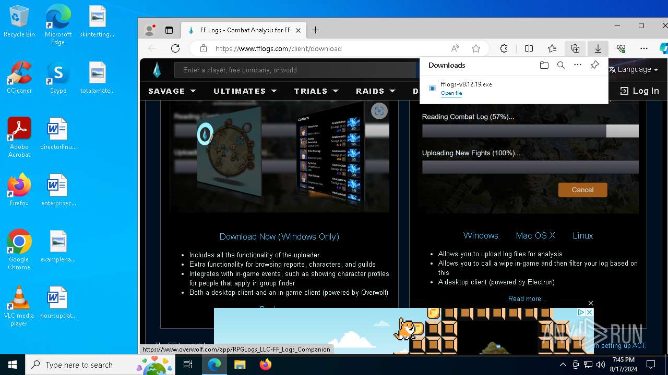Activate Read aloud icon in address bar

tap(456, 48)
